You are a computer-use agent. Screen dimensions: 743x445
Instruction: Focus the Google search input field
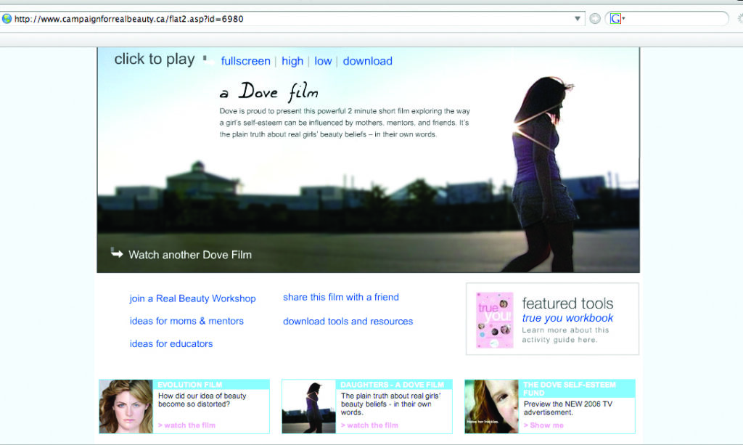pyautogui.click(x=675, y=19)
